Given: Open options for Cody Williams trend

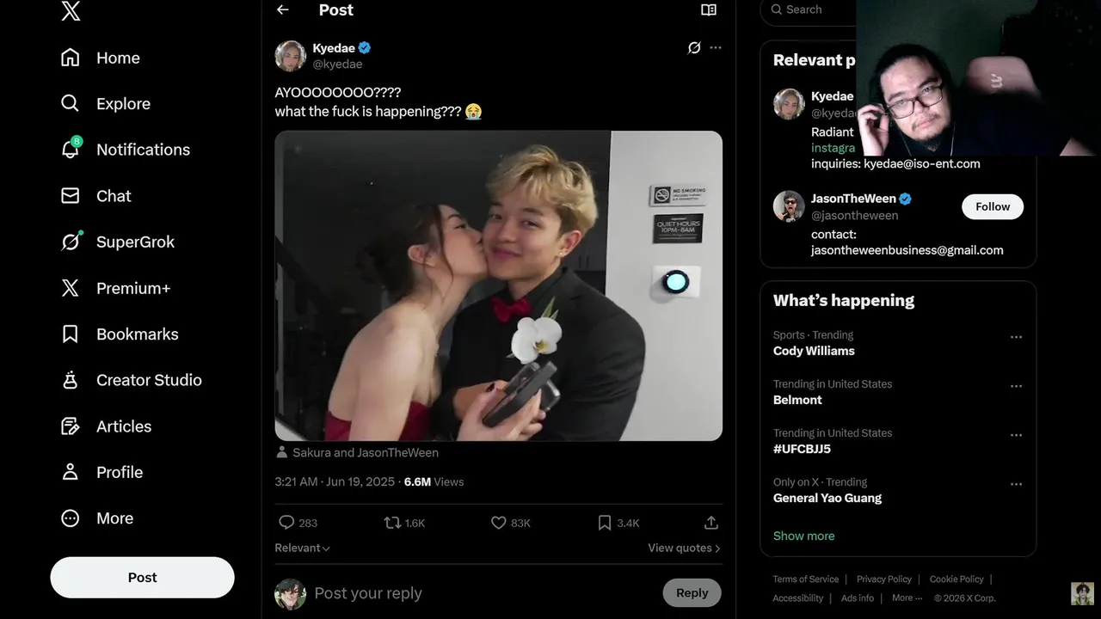Looking at the screenshot, I should [x=1016, y=337].
